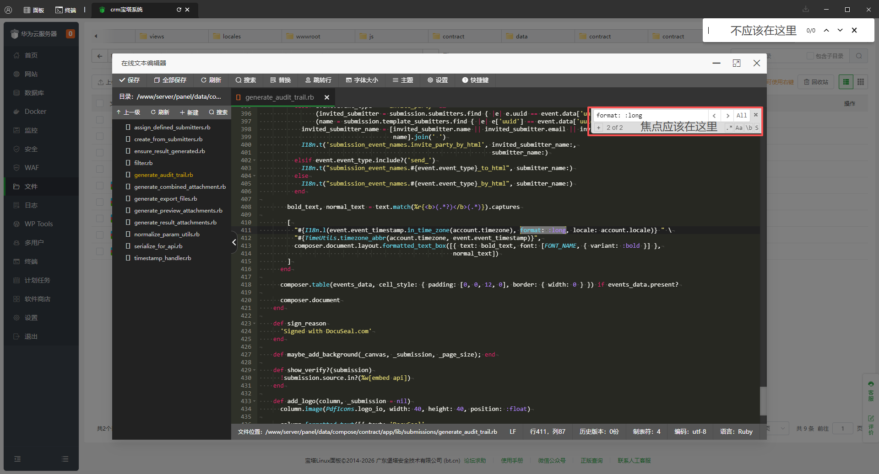Open 主题 (Theme) menu in toolbar
Image resolution: width=879 pixels, height=474 pixels.
[x=402, y=80]
